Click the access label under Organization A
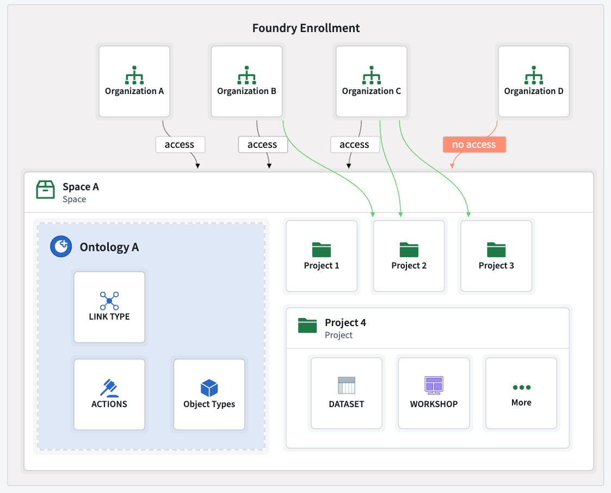The image size is (611, 493). pyautogui.click(x=180, y=145)
